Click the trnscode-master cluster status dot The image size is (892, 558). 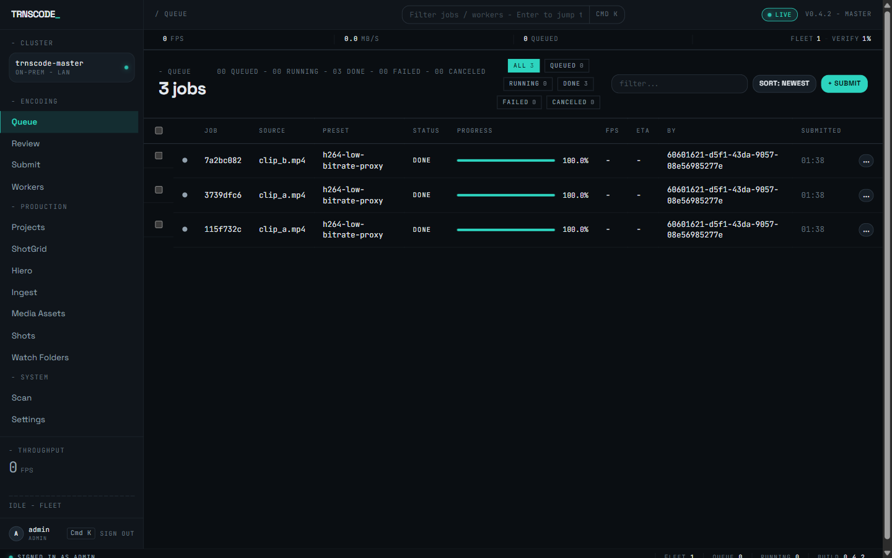[126, 67]
